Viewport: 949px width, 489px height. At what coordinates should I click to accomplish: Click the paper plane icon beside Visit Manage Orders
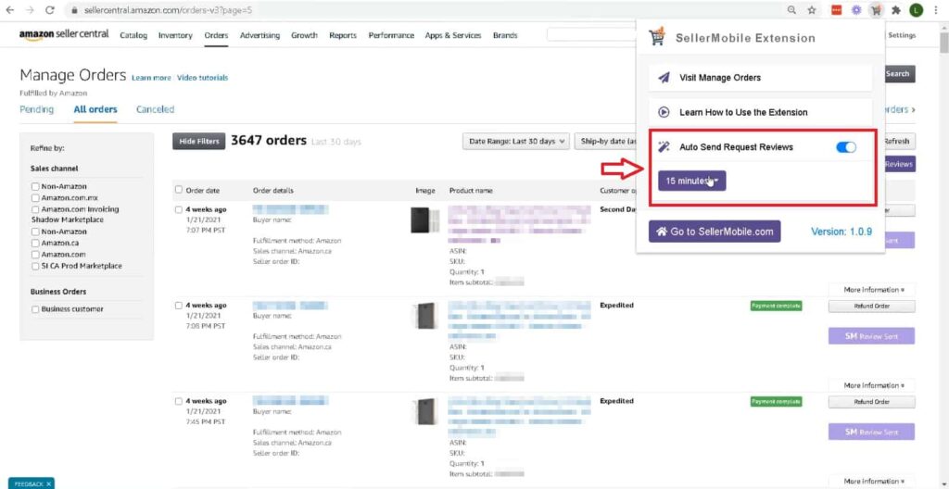664,78
